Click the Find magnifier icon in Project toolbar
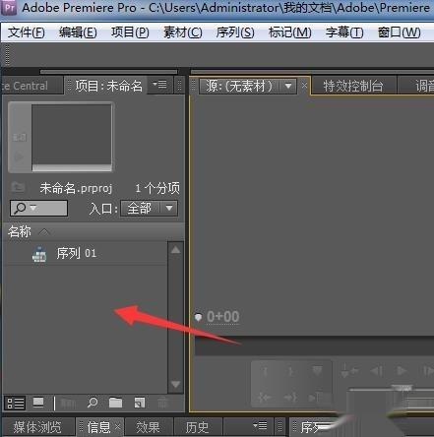 93,403
